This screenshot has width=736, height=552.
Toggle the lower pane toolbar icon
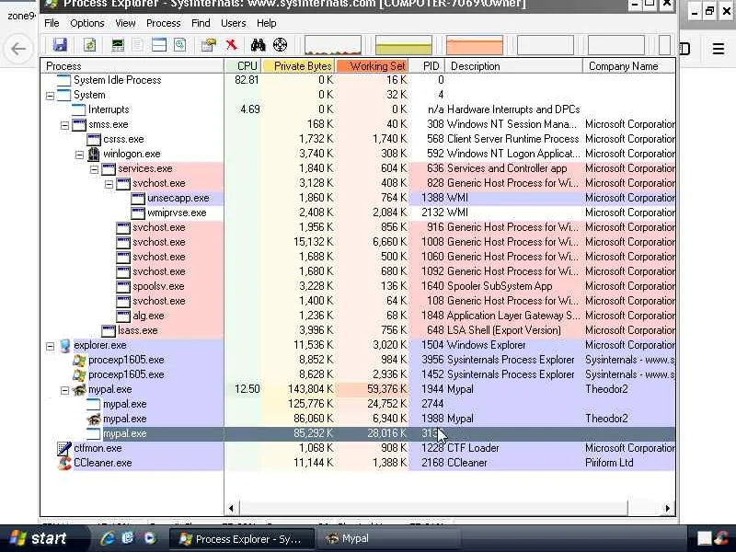pyautogui.click(x=158, y=45)
